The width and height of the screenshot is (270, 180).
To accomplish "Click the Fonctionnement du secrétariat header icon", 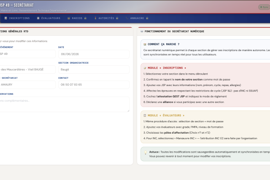I will point(142,31).
